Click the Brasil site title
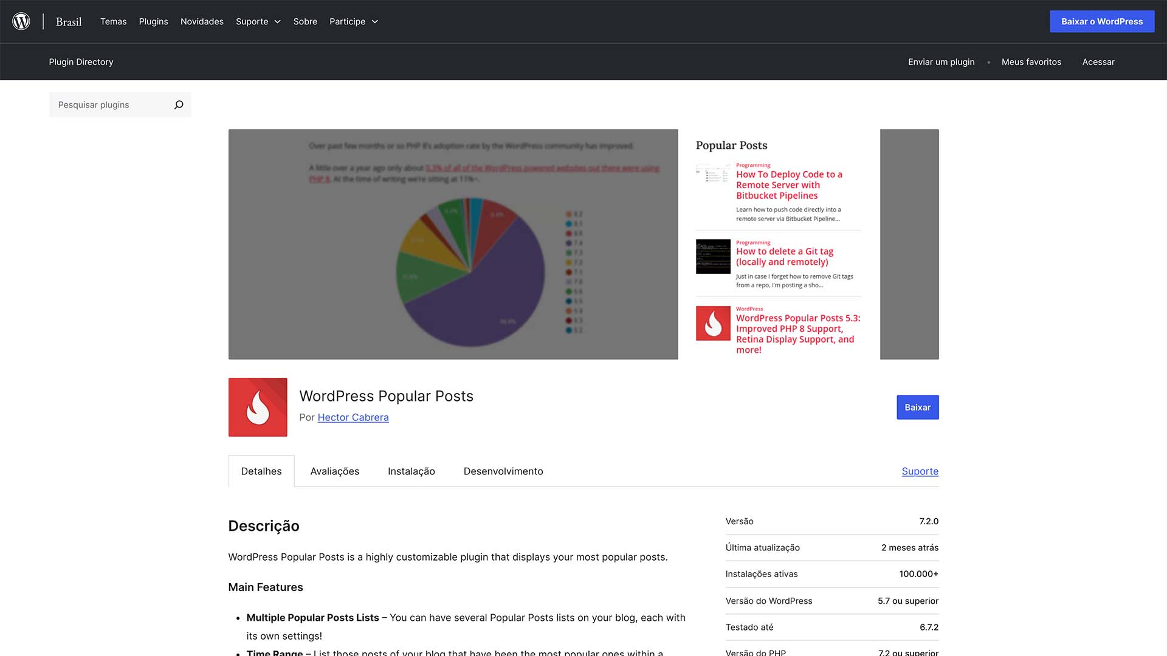The width and height of the screenshot is (1167, 656). pos(69,22)
